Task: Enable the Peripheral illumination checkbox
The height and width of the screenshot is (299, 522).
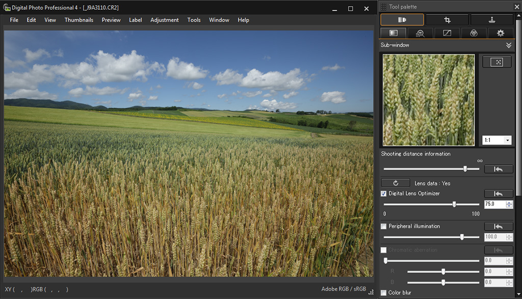Action: coord(384,226)
